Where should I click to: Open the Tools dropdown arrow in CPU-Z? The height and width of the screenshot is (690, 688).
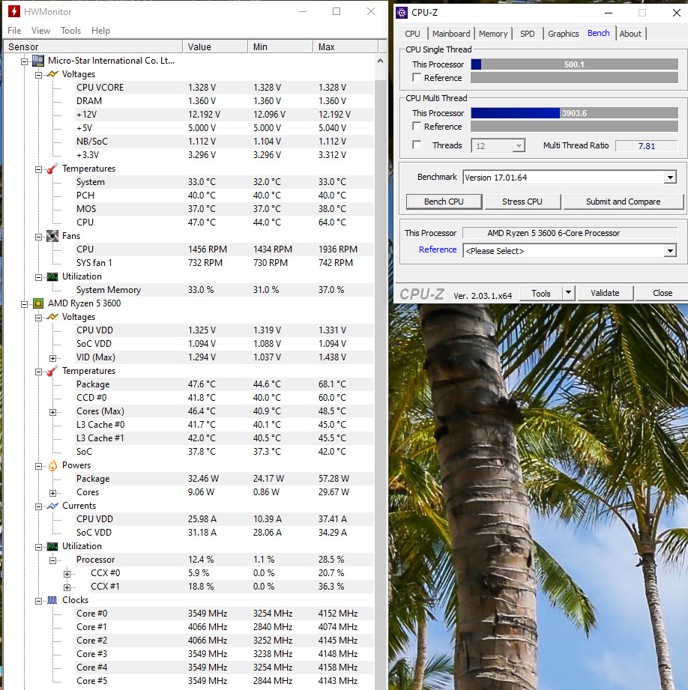[568, 293]
